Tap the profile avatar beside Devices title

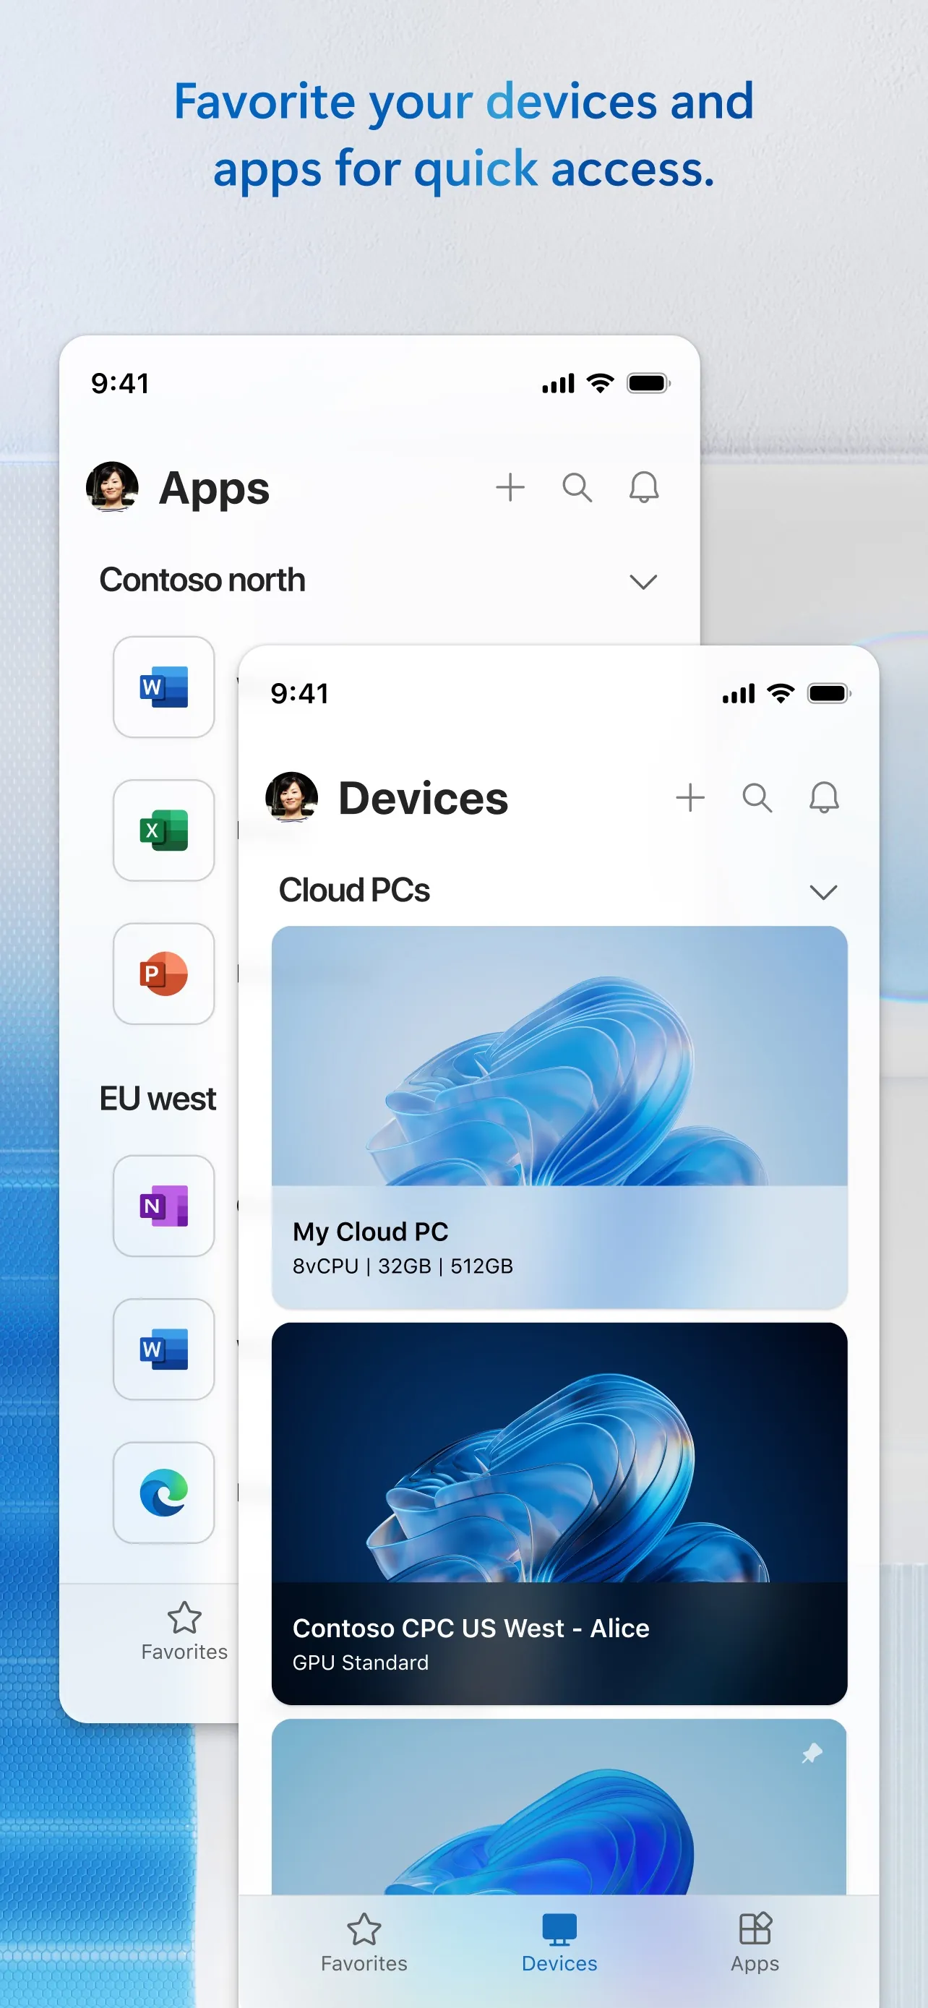tap(292, 797)
